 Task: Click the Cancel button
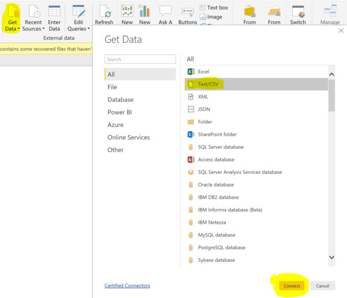tap(322, 286)
